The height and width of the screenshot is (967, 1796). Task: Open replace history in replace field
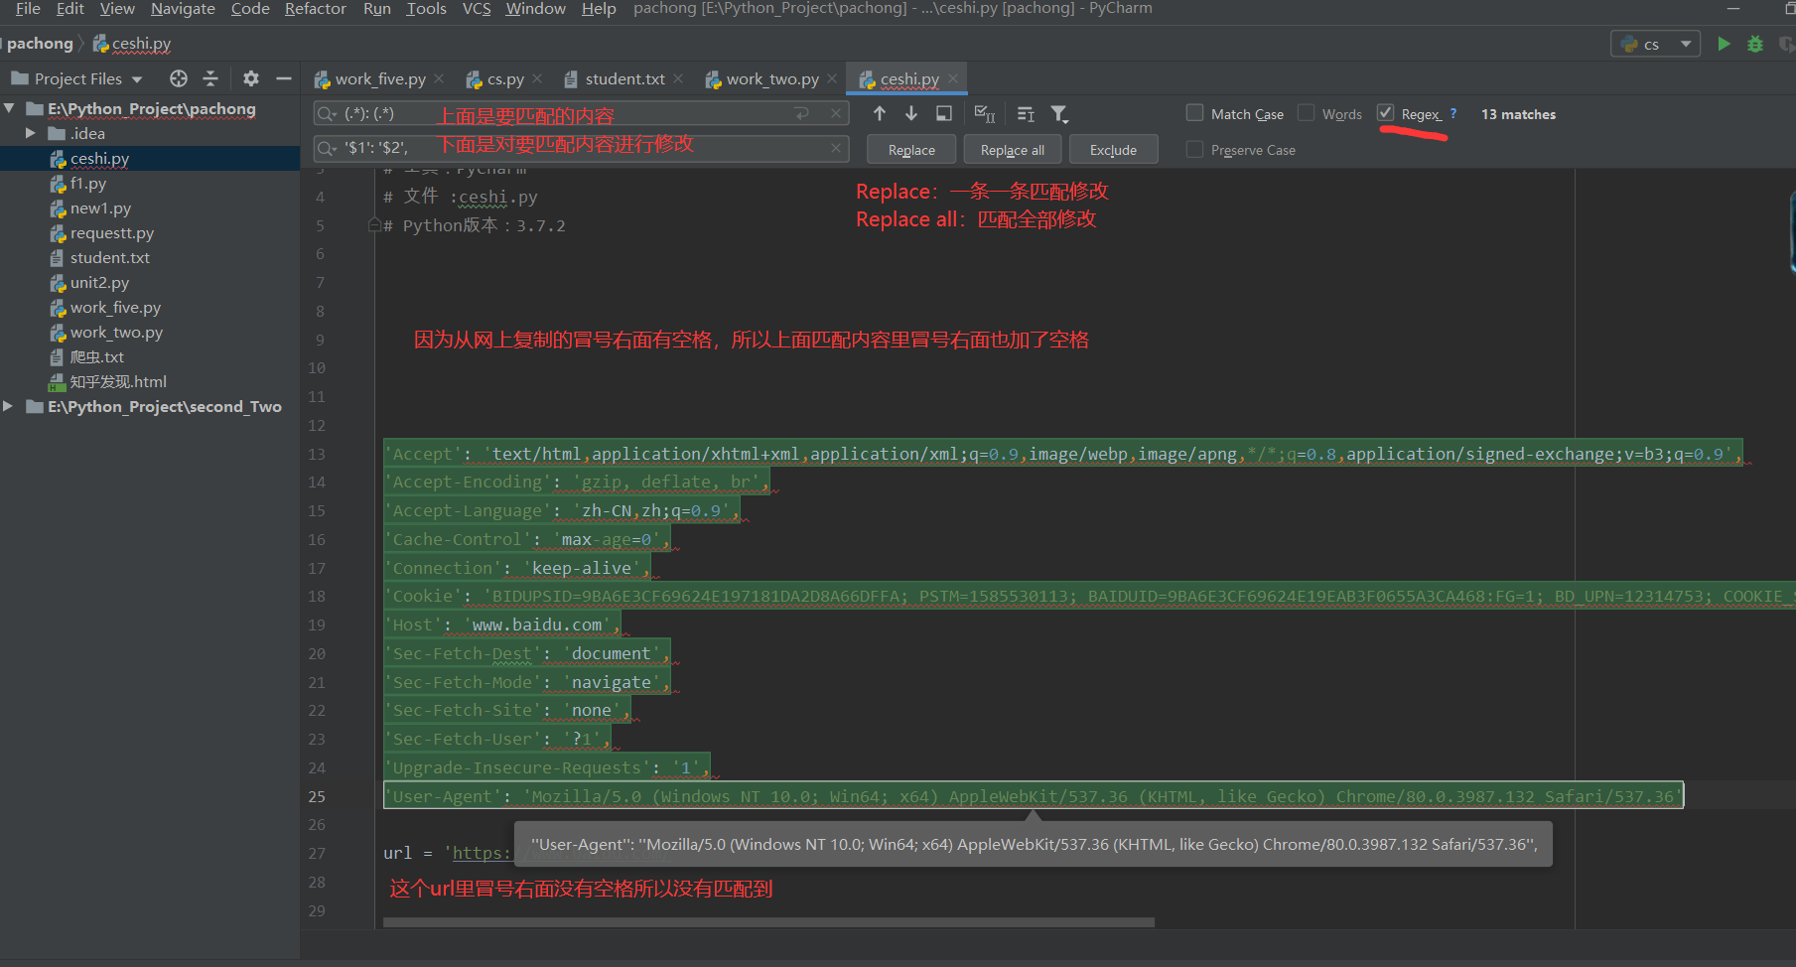[x=326, y=148]
